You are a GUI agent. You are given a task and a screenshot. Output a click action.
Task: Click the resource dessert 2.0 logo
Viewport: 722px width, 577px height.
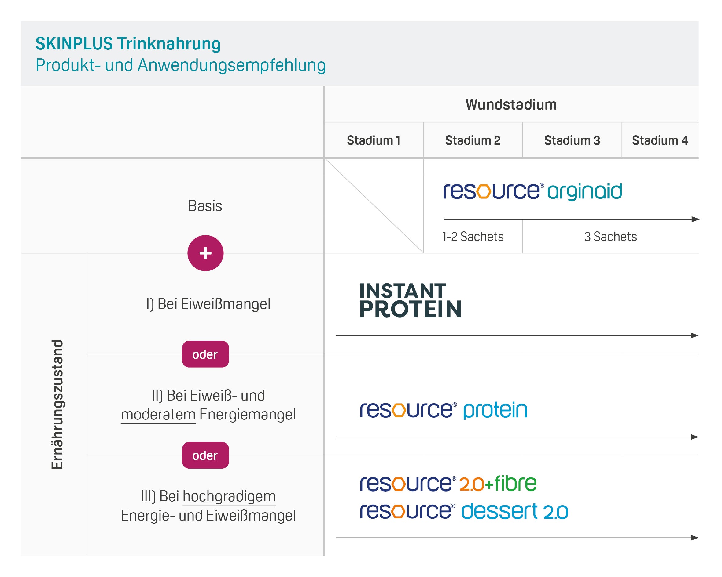pos(464,511)
